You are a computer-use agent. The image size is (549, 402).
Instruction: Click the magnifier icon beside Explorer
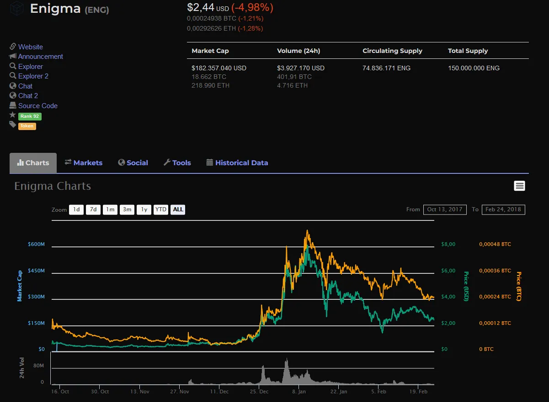pyautogui.click(x=13, y=66)
